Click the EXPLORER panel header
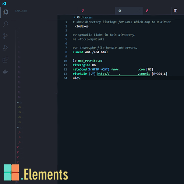184x184 pixels. tap(21, 11)
